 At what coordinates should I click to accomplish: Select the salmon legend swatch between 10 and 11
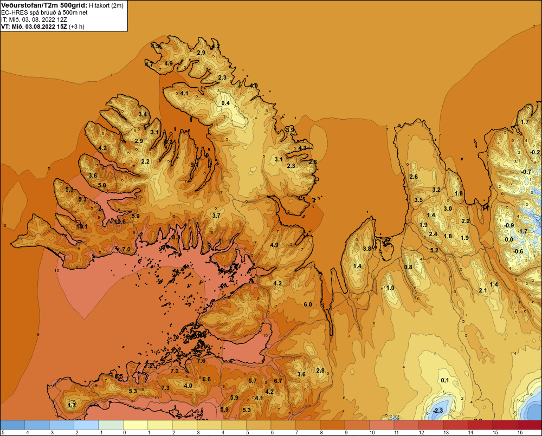tap(382, 425)
